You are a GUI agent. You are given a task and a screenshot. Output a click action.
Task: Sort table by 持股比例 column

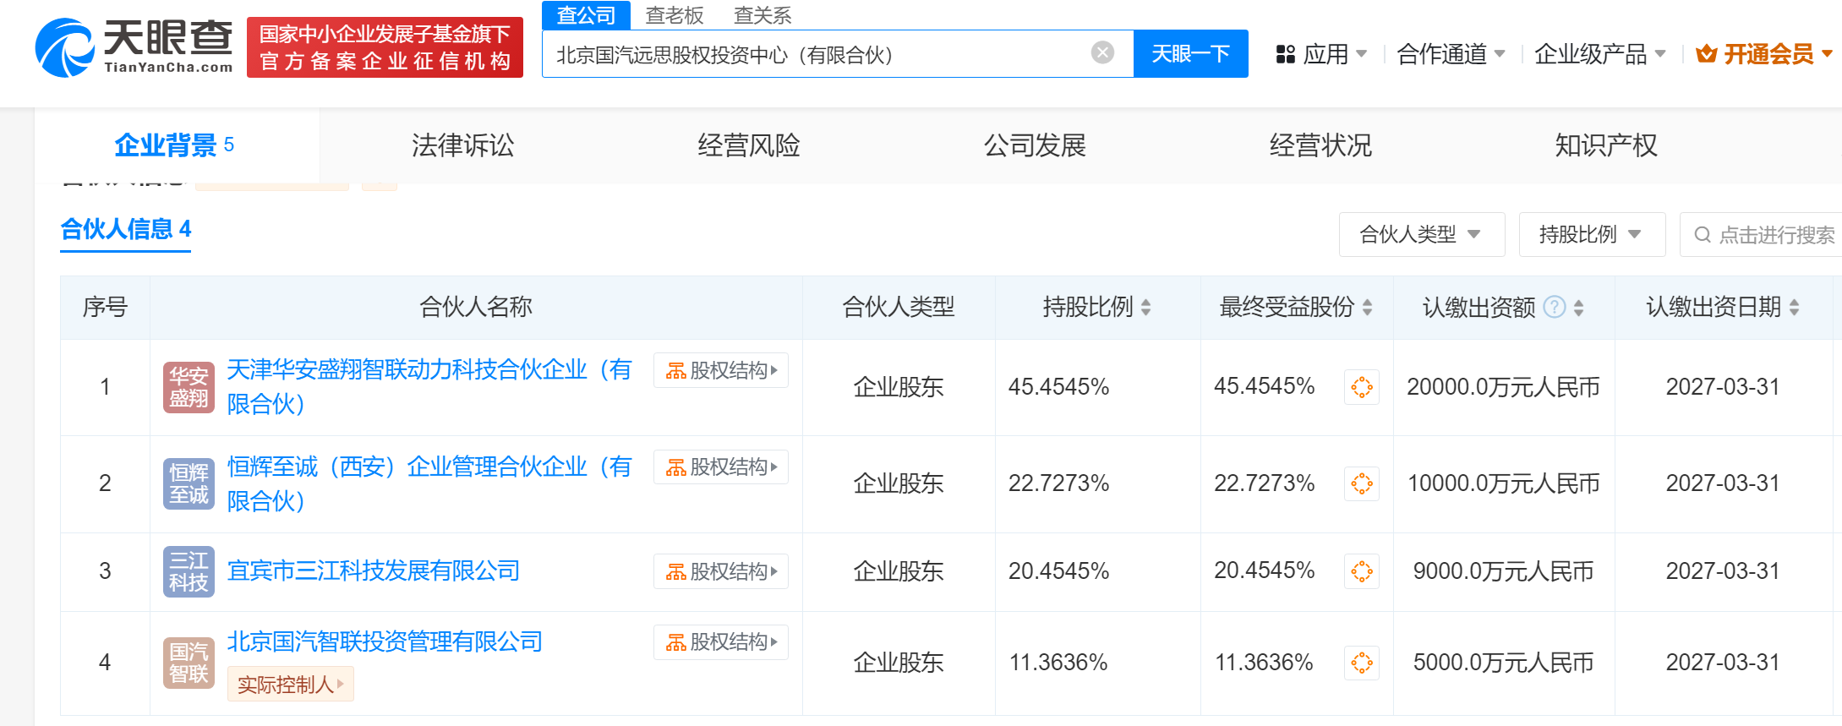click(1145, 308)
